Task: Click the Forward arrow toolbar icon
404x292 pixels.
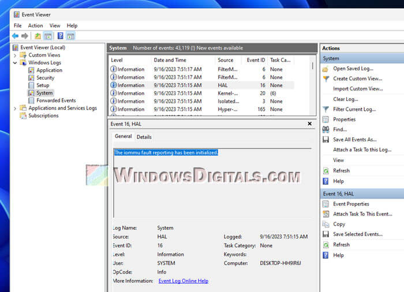Action: 25,36
